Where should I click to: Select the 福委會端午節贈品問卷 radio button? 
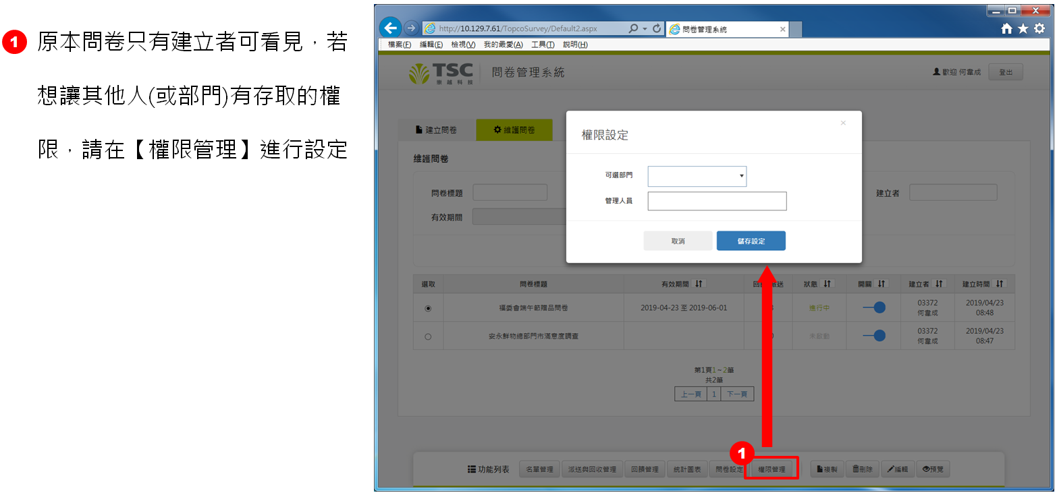pyautogui.click(x=428, y=308)
